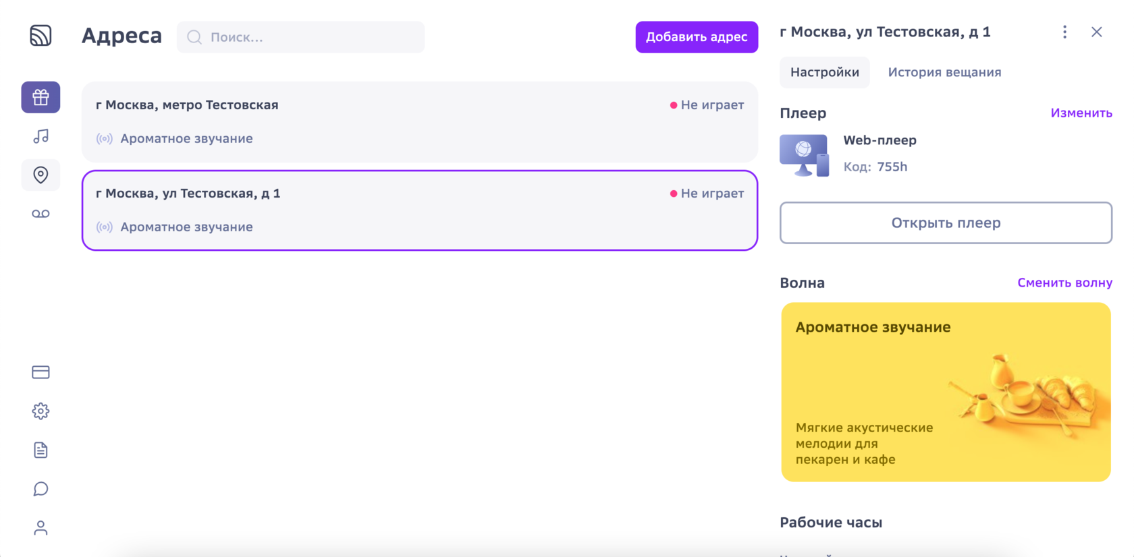
Task: Open the user profile sidebar icon
Action: point(40,528)
